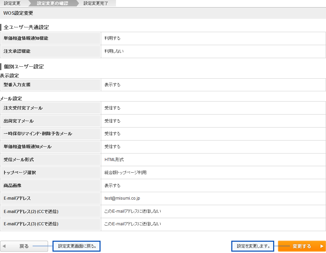This screenshot has width=326, height=253.
Task: Click the 個別ユーザー設定 section heading
Action: pyautogui.click(x=24, y=67)
